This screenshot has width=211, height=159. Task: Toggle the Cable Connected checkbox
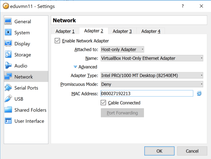[104, 103]
